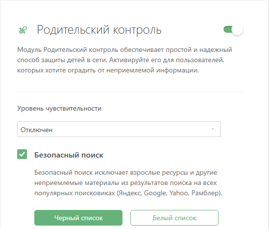Turn off the Родительский контроль switch
This screenshot has width=269, height=229.
(233, 30)
